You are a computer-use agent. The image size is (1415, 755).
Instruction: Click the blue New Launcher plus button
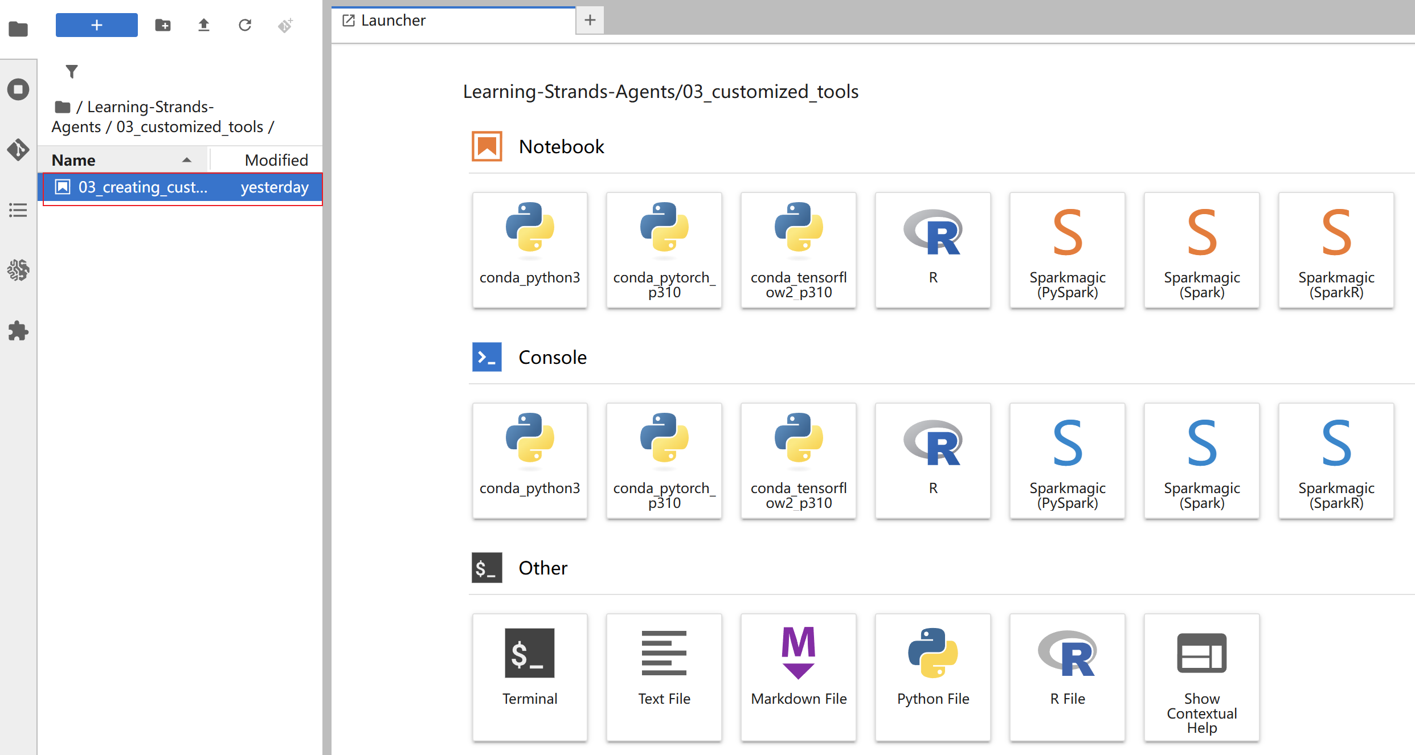click(x=97, y=25)
